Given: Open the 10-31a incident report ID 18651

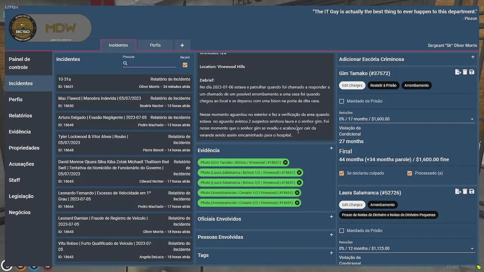Looking at the screenshot, I should [x=124, y=83].
